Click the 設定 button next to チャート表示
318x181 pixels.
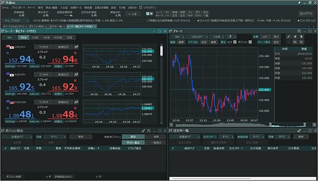pos(276,42)
